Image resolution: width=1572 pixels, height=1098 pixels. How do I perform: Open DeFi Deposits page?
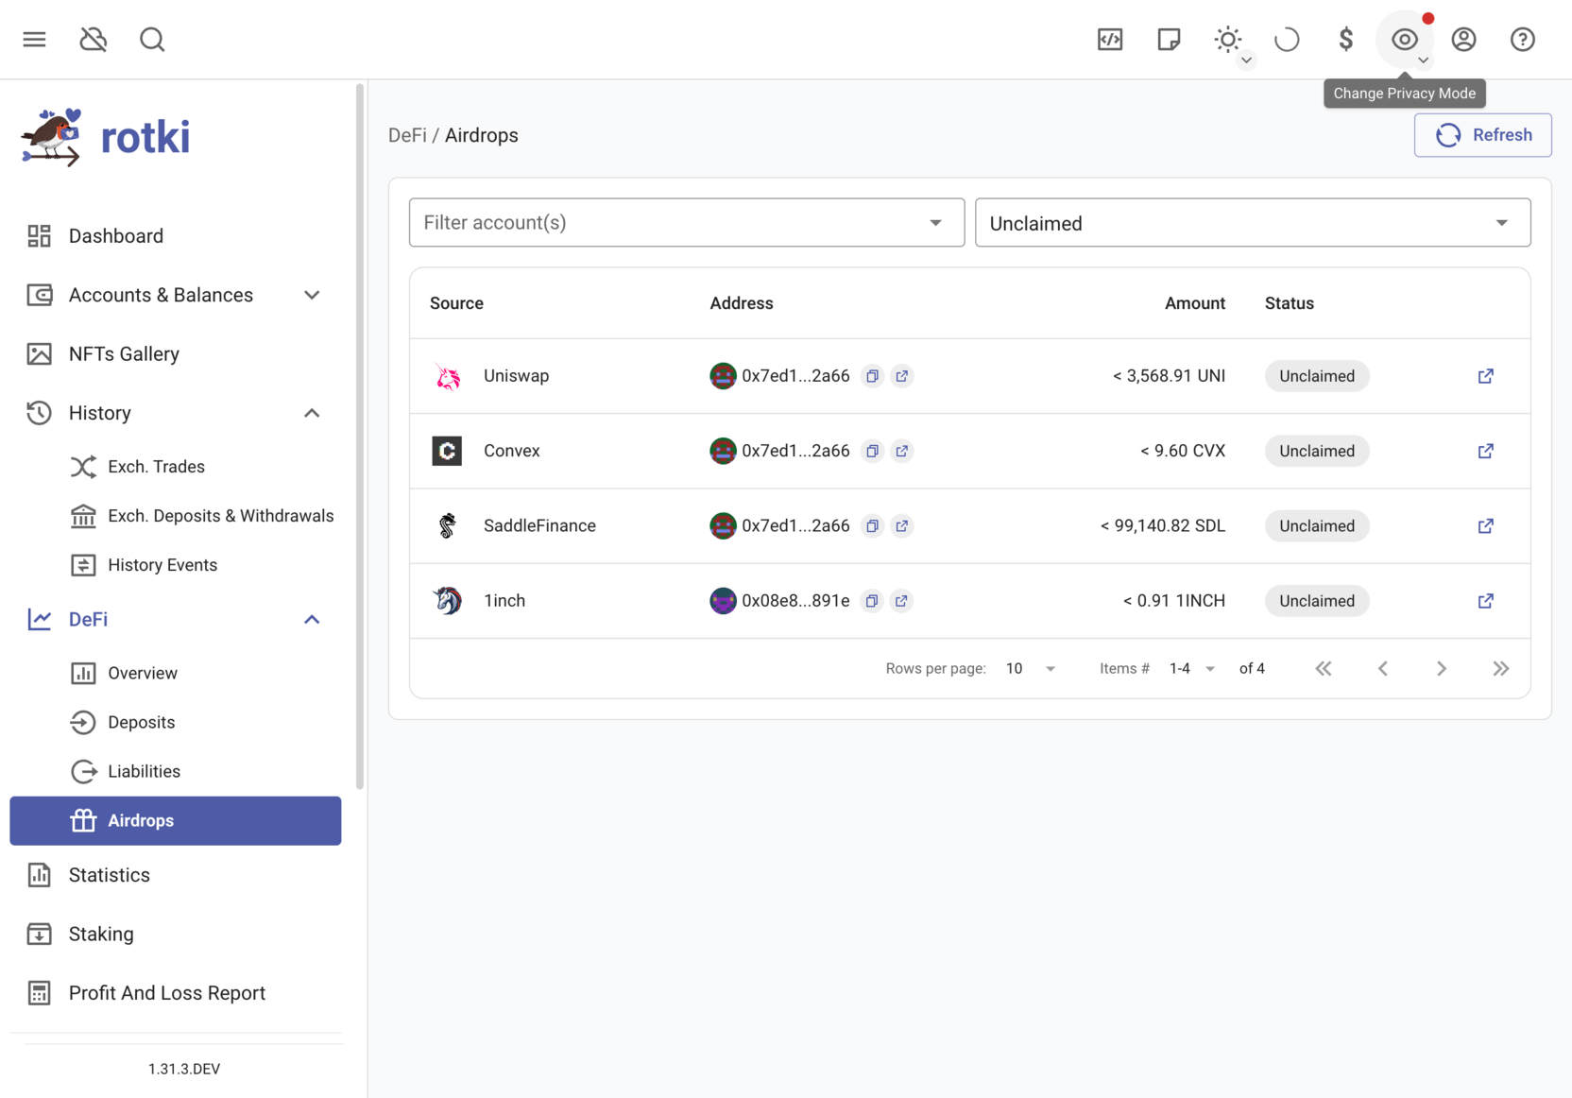pyautogui.click(x=176, y=722)
